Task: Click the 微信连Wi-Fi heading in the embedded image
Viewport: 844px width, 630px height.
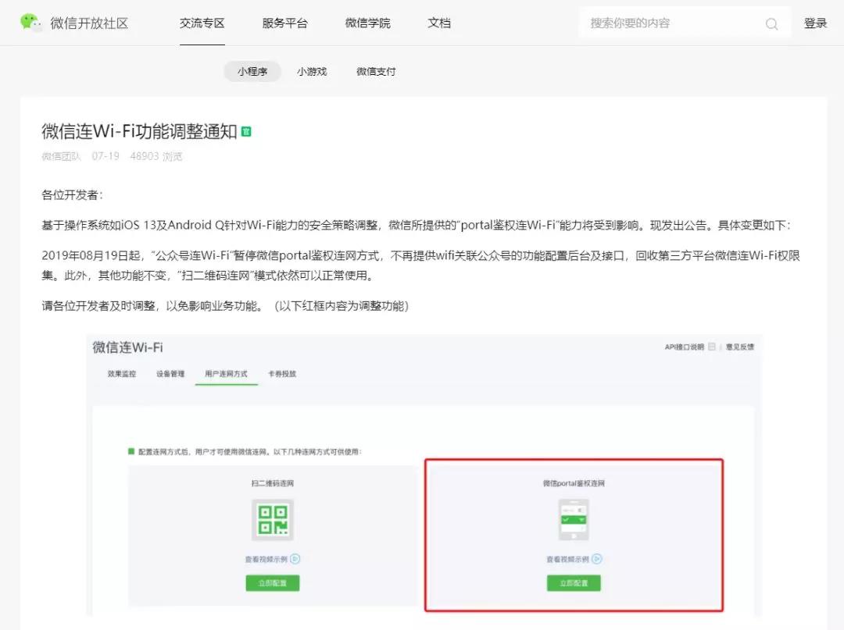Action: click(127, 347)
